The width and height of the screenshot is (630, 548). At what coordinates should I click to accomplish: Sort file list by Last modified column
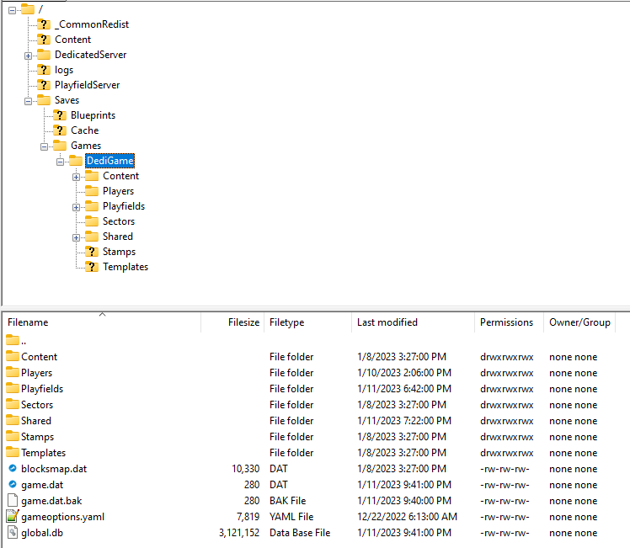pyautogui.click(x=413, y=322)
